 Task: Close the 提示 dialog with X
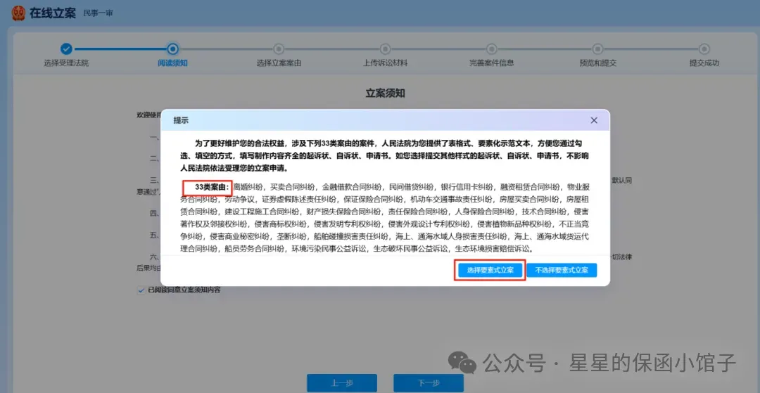click(594, 120)
